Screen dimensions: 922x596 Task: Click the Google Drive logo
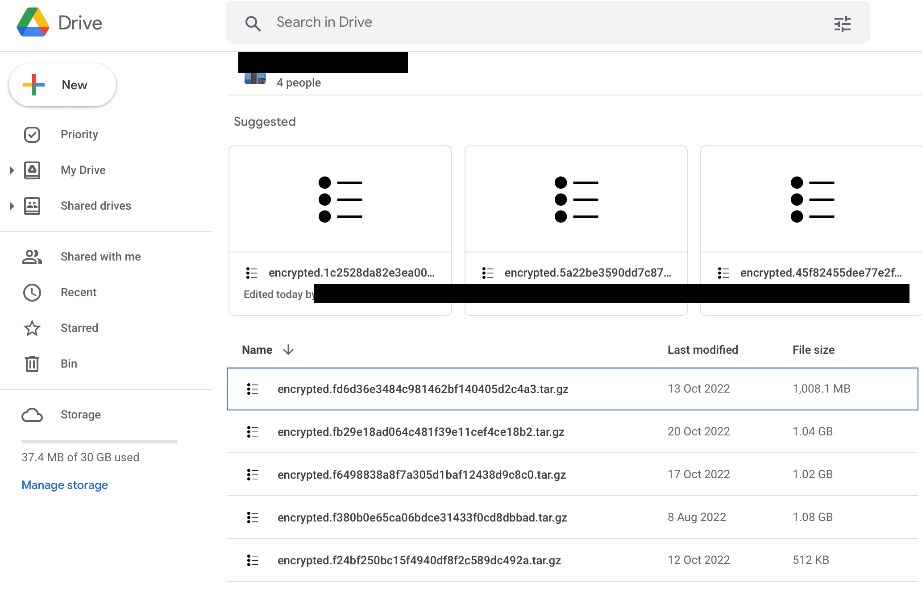click(33, 22)
